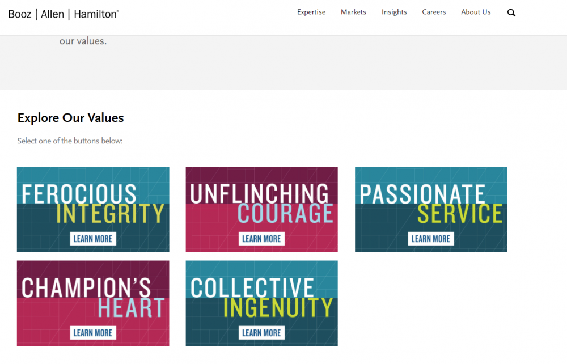Click the 'Select one of the buttons below' text
This screenshot has height=364, width=567.
[70, 141]
